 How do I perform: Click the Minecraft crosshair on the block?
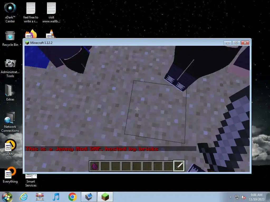click(137, 109)
